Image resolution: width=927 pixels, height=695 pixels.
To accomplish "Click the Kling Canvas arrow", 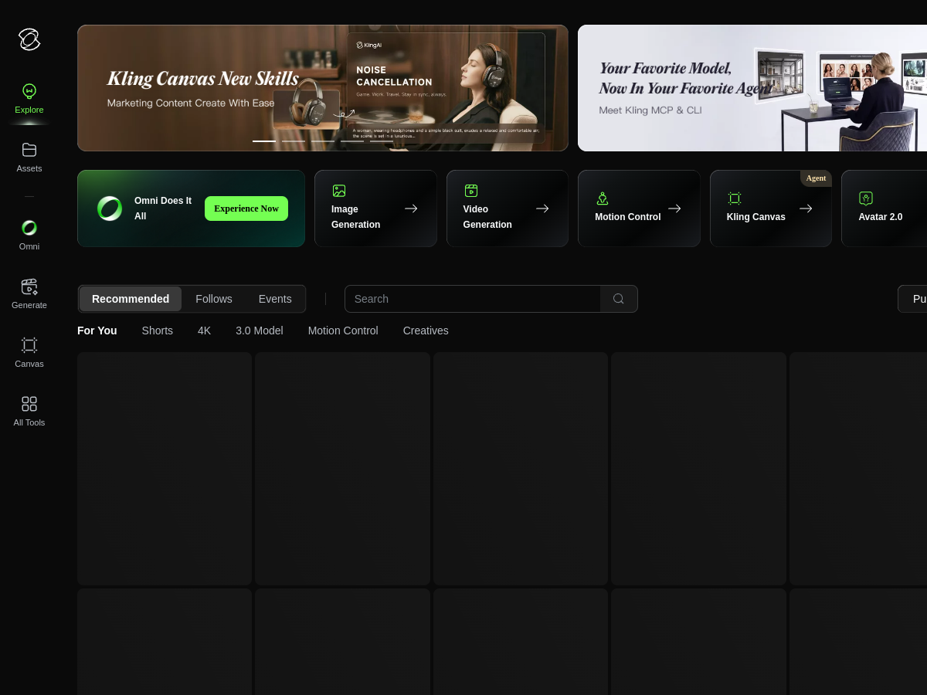I will (x=806, y=208).
